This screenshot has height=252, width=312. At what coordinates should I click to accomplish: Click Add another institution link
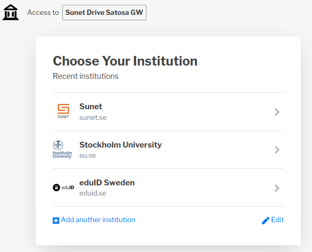pyautogui.click(x=98, y=220)
